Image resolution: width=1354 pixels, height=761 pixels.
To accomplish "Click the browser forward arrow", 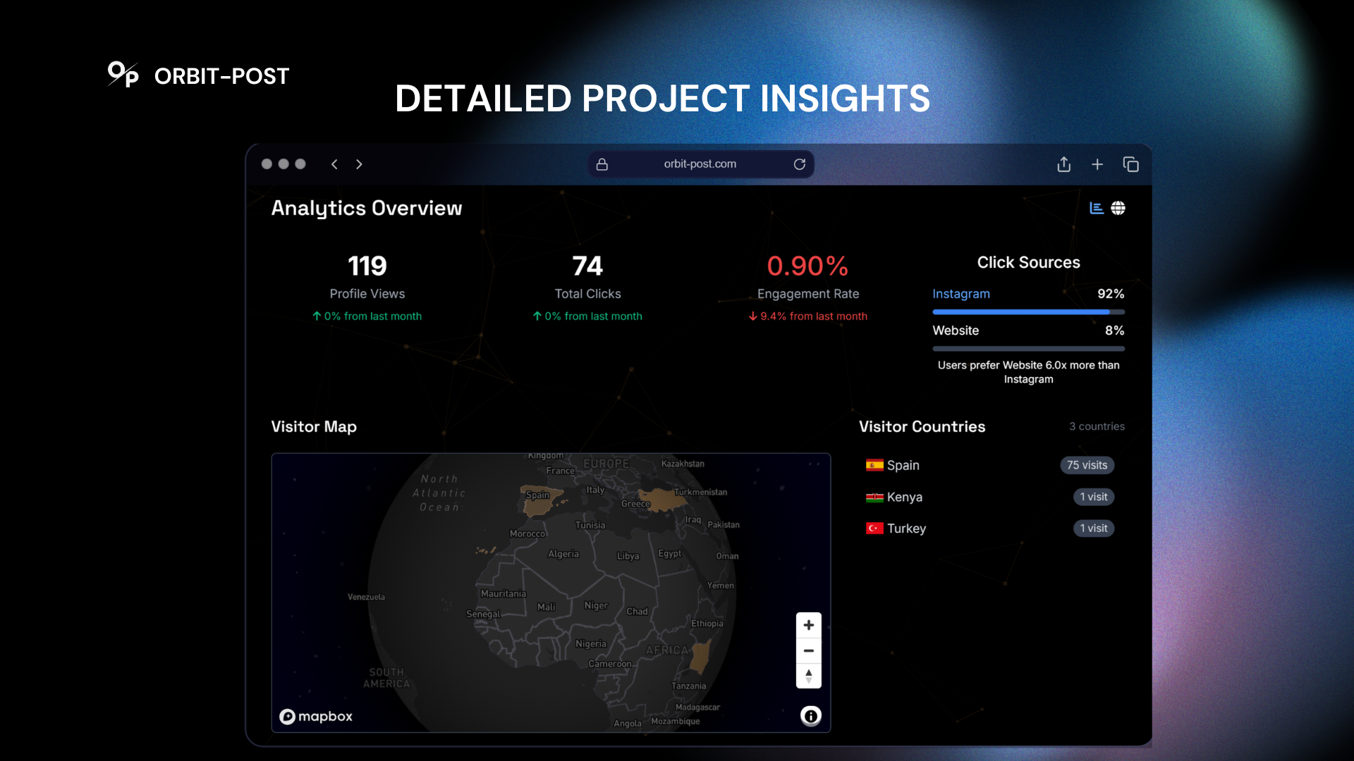I will 359,164.
